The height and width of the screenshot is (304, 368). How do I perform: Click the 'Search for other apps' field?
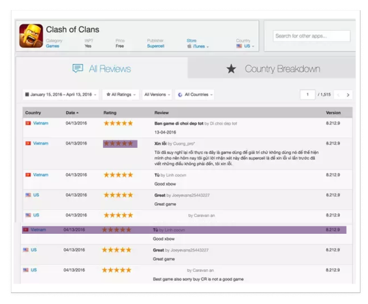pyautogui.click(x=311, y=36)
